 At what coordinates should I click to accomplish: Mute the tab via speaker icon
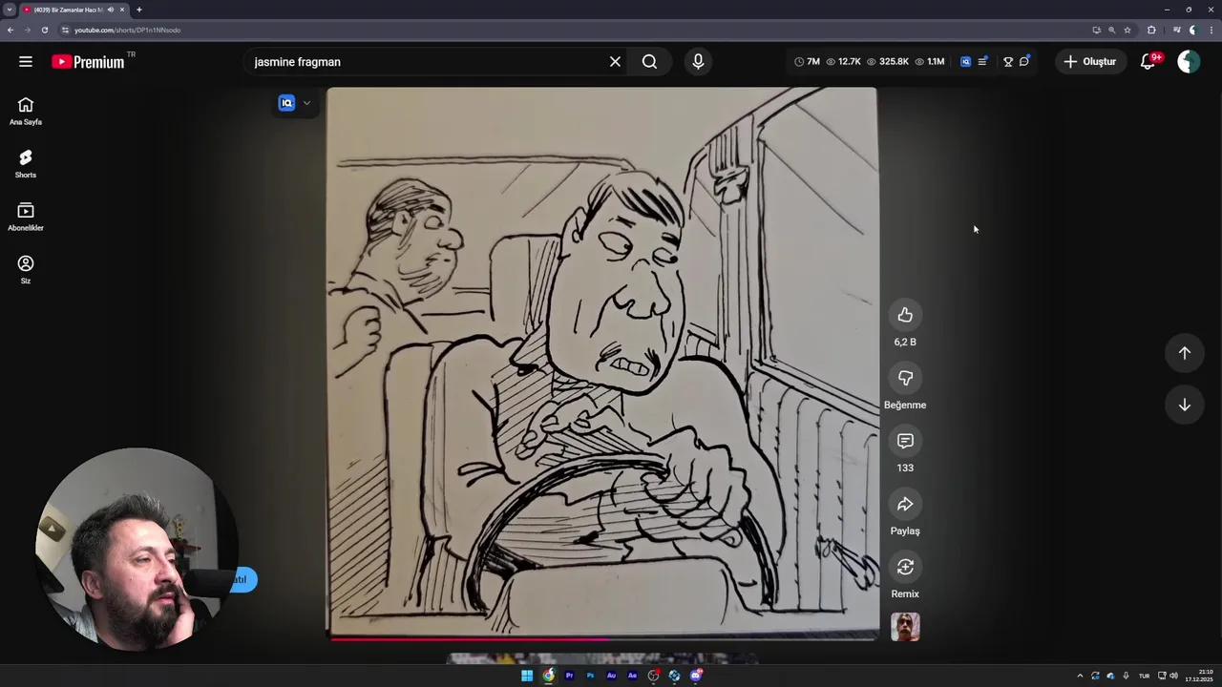pos(111,10)
